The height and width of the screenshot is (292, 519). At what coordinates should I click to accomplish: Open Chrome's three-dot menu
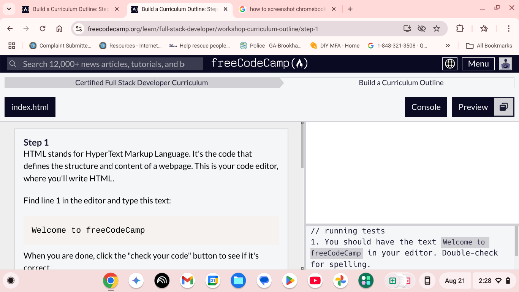coord(509,28)
